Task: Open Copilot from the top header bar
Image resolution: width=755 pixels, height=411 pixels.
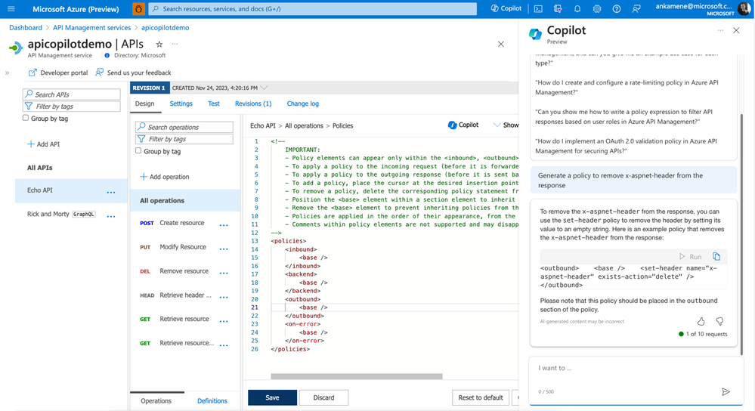Action: click(x=506, y=8)
